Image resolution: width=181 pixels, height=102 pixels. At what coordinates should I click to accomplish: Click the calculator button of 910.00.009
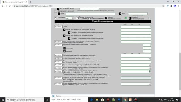click(x=150, y=71)
